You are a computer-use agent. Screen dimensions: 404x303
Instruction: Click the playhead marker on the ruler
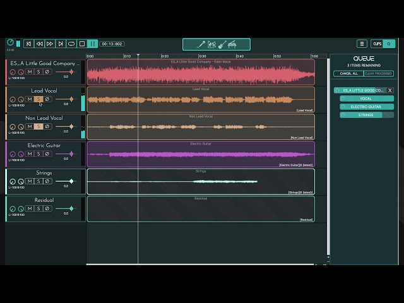138,55
